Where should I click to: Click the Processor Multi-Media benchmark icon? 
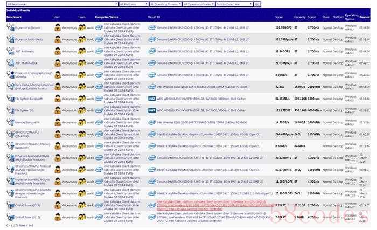[10, 39]
